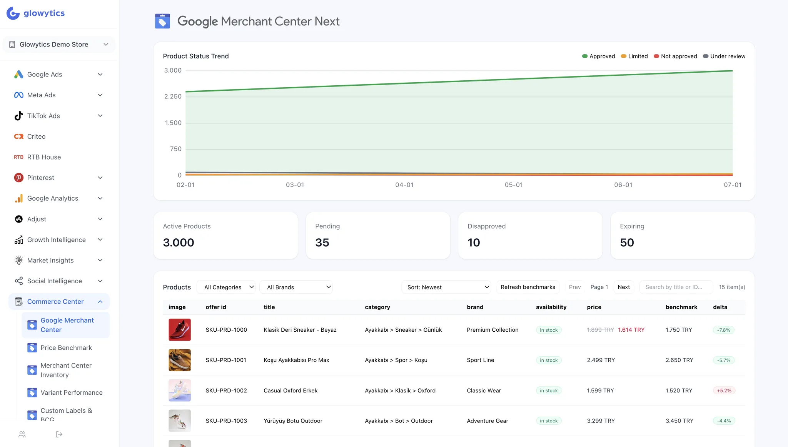Toggle the Not approved series in legend
Viewport: 788px width, 447px height.
(675, 56)
